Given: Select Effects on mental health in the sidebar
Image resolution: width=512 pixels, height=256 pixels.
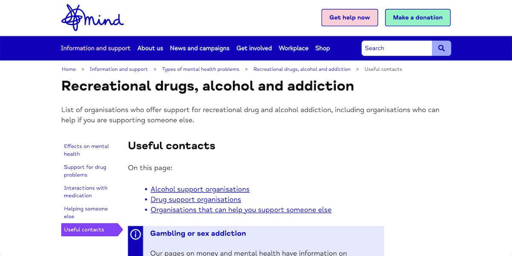Looking at the screenshot, I should [86, 150].
